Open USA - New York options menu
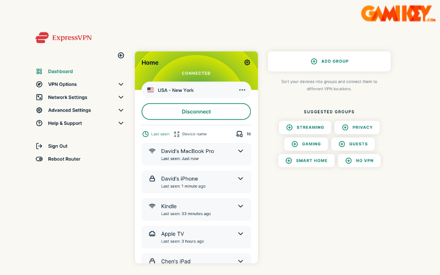 click(242, 90)
